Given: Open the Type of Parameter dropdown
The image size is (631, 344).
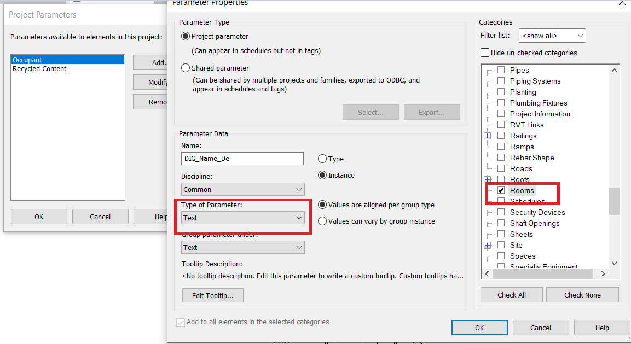Looking at the screenshot, I should click(x=242, y=218).
